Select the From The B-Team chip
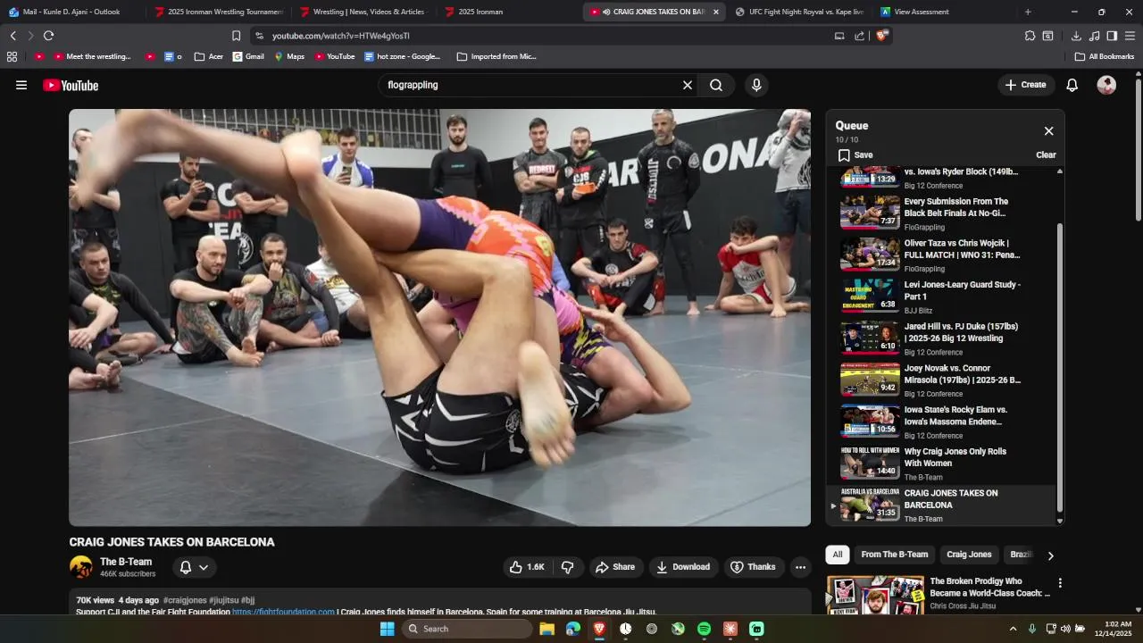The height and width of the screenshot is (643, 1143). tap(894, 555)
